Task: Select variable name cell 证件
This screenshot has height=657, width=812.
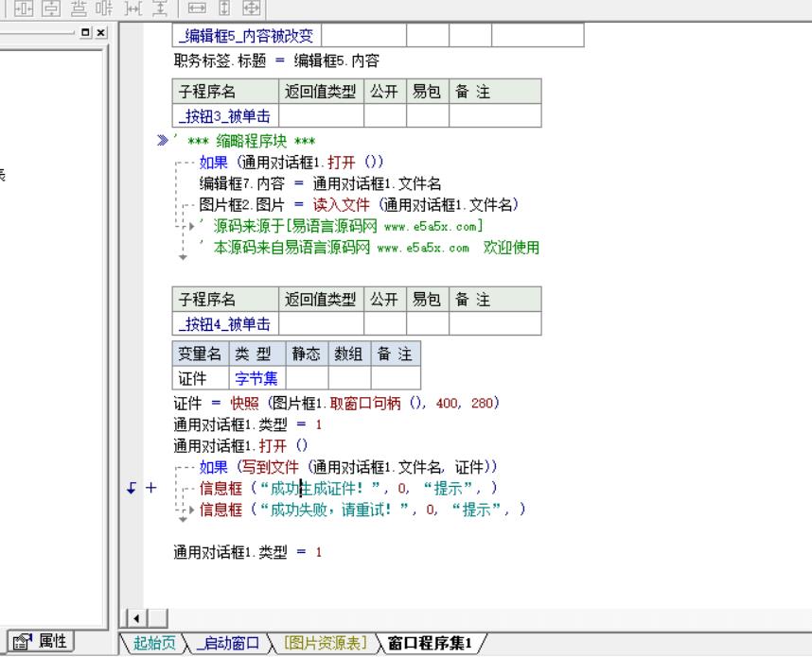Action: 201,377
